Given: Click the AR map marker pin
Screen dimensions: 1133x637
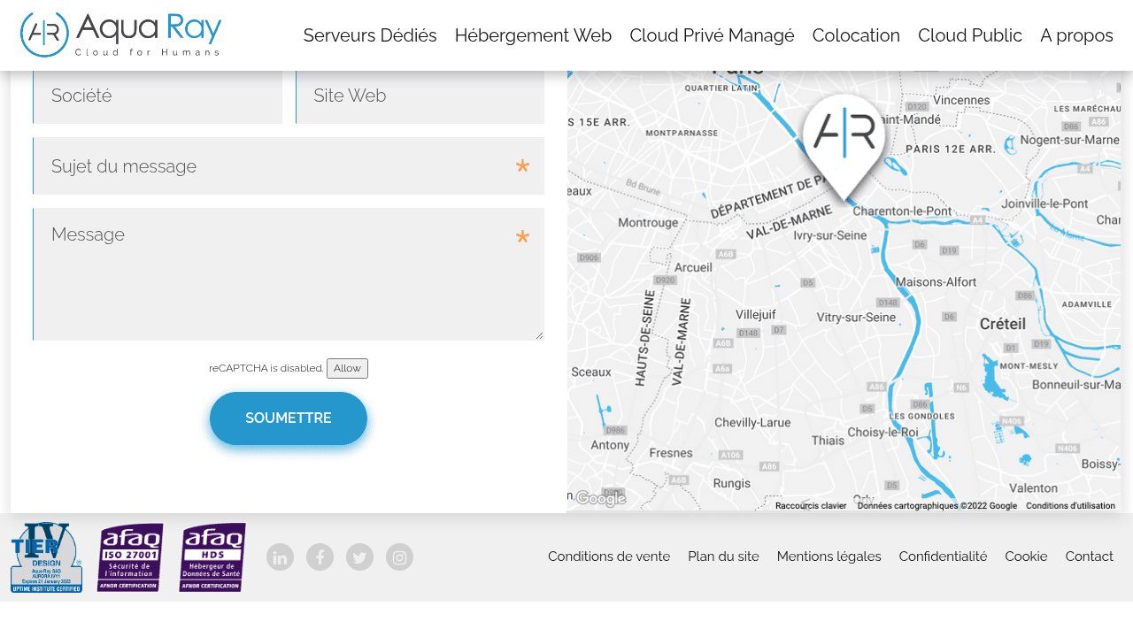Looking at the screenshot, I should (x=844, y=146).
